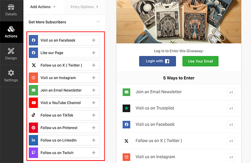Open the Add Actions dropdown arrow
This screenshot has height=163, width=251.
coord(54,7)
